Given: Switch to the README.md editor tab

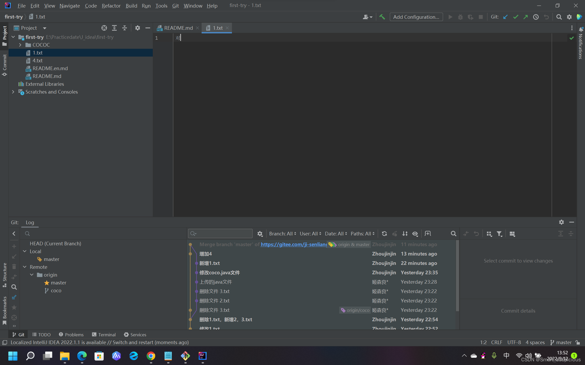Looking at the screenshot, I should tap(178, 28).
